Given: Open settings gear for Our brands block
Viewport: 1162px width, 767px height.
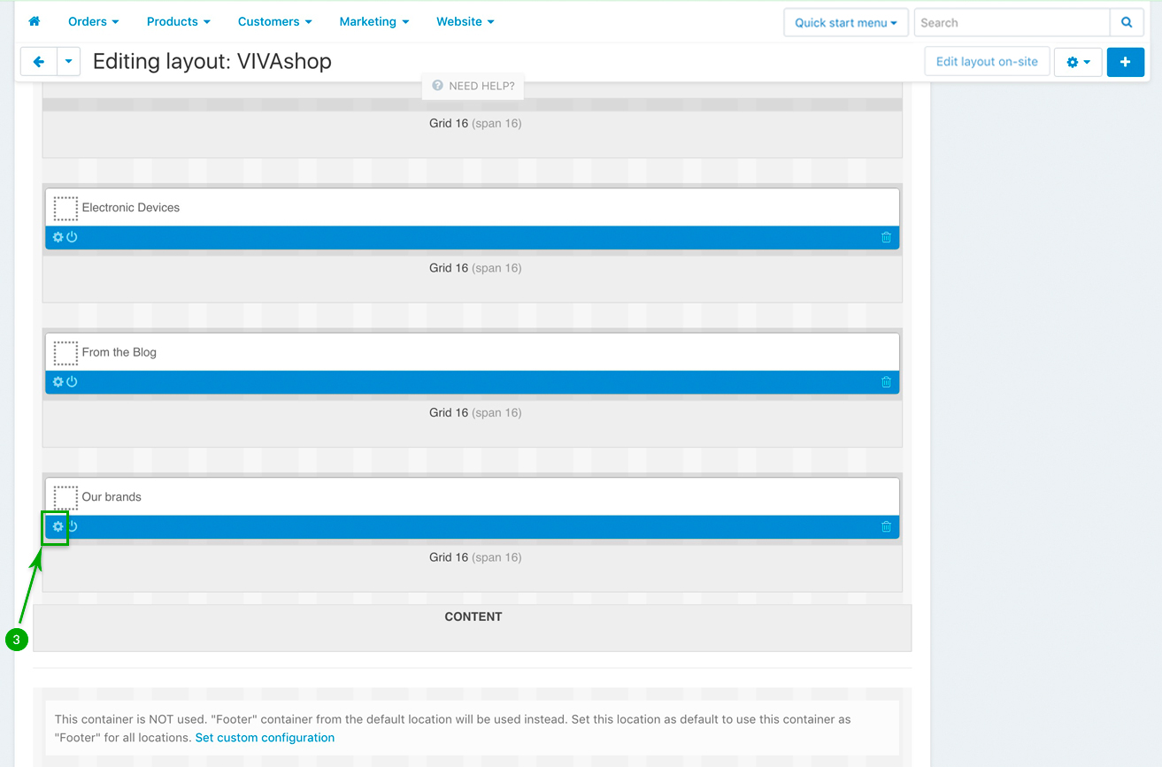Looking at the screenshot, I should [x=58, y=527].
